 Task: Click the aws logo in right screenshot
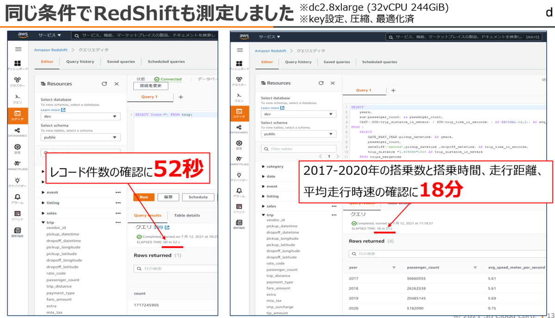[244, 37]
